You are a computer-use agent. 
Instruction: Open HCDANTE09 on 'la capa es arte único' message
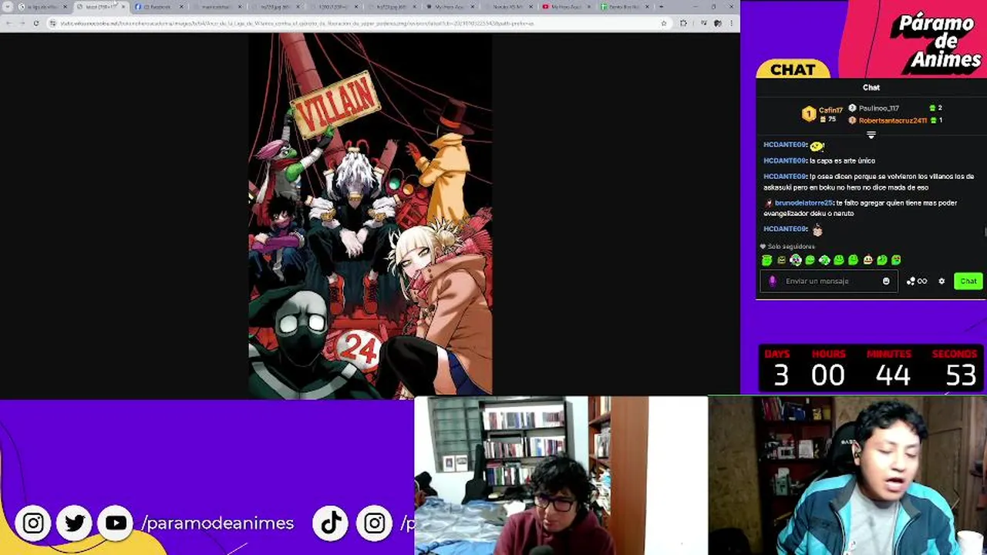tap(784, 160)
